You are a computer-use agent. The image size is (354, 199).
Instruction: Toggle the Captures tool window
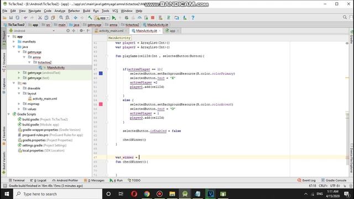click(x=4, y=86)
